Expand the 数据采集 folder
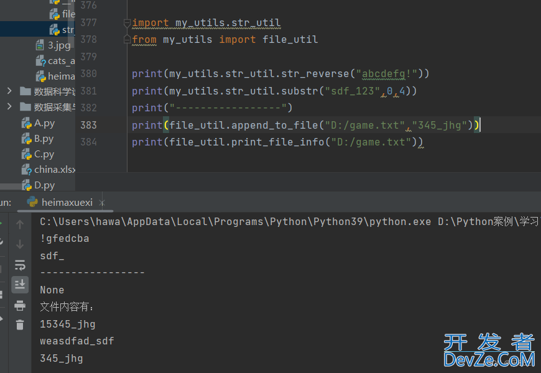Screen dimensions: 541x373 pyautogui.click(x=9, y=107)
